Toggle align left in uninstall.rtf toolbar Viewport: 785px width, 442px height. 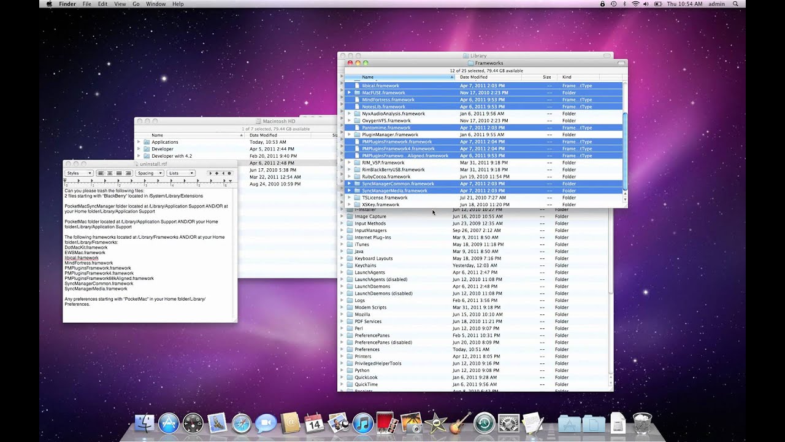101,173
